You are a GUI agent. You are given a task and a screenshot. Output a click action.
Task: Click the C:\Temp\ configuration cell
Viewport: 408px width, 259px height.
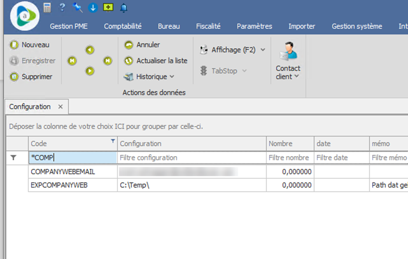coord(192,185)
